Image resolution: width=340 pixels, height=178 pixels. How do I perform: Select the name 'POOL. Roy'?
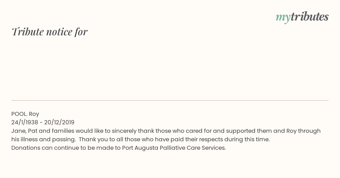click(25, 114)
